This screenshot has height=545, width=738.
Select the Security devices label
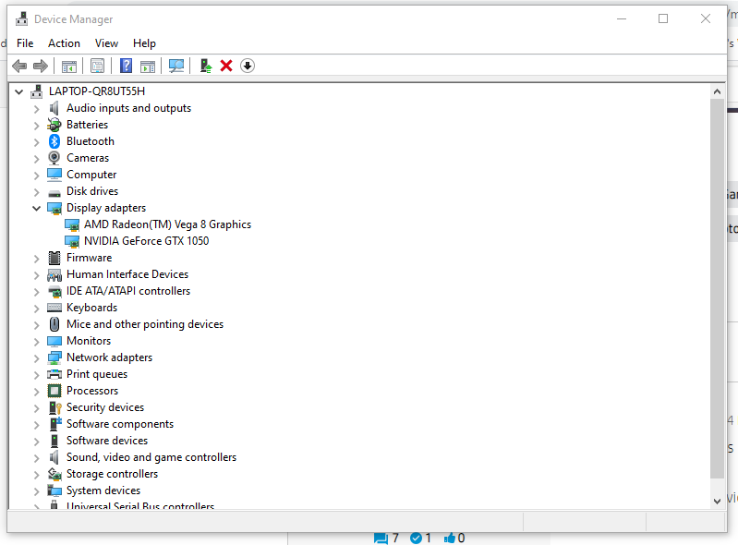click(105, 407)
